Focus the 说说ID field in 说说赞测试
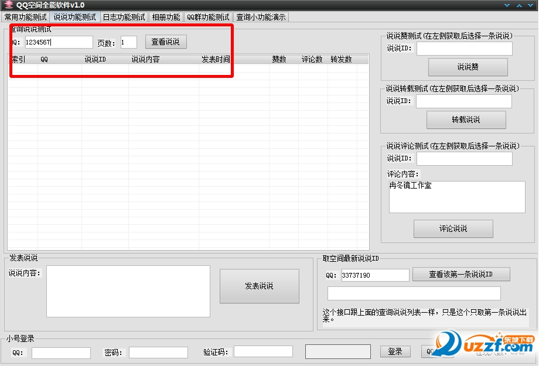539x366 pixels. click(465, 49)
